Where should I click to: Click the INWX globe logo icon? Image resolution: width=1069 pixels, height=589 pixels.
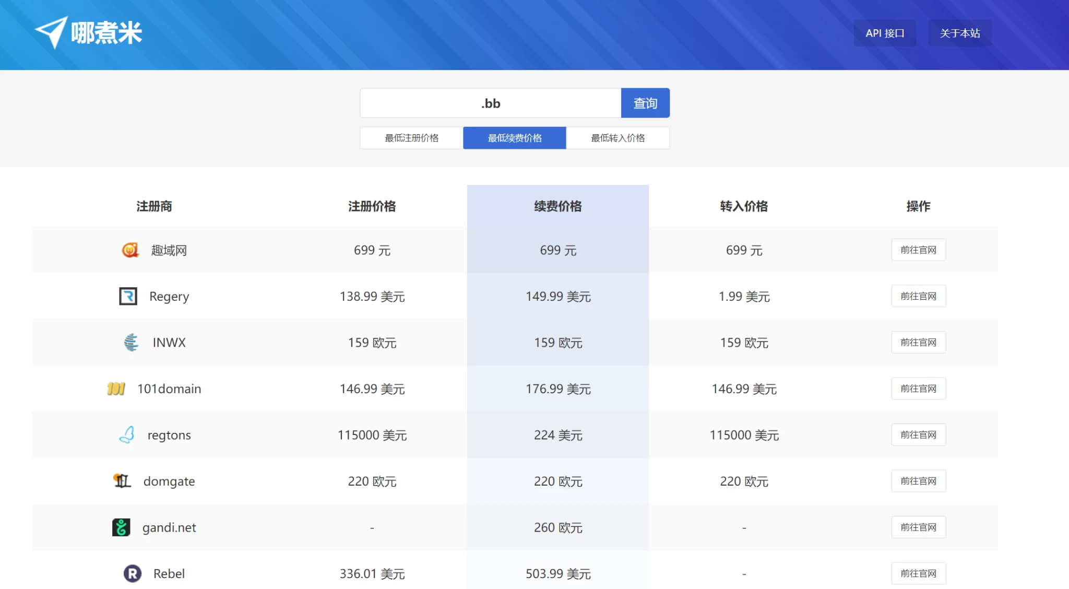click(x=131, y=343)
